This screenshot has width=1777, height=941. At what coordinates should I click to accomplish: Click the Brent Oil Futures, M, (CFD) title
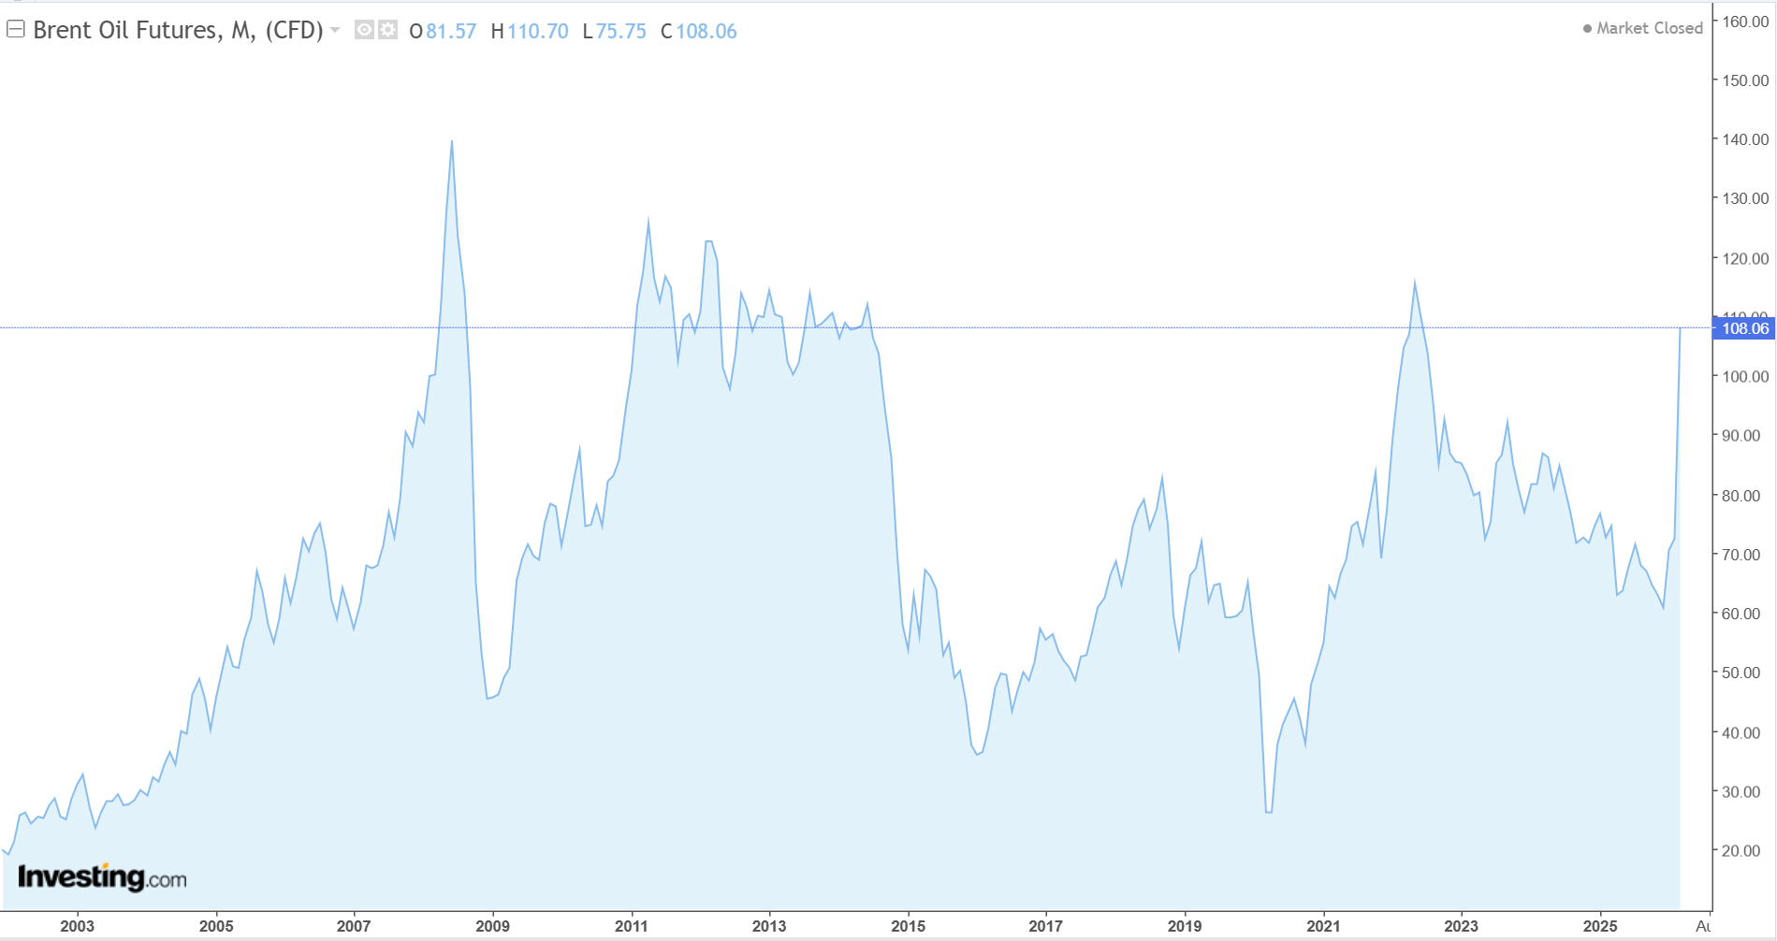click(x=178, y=31)
